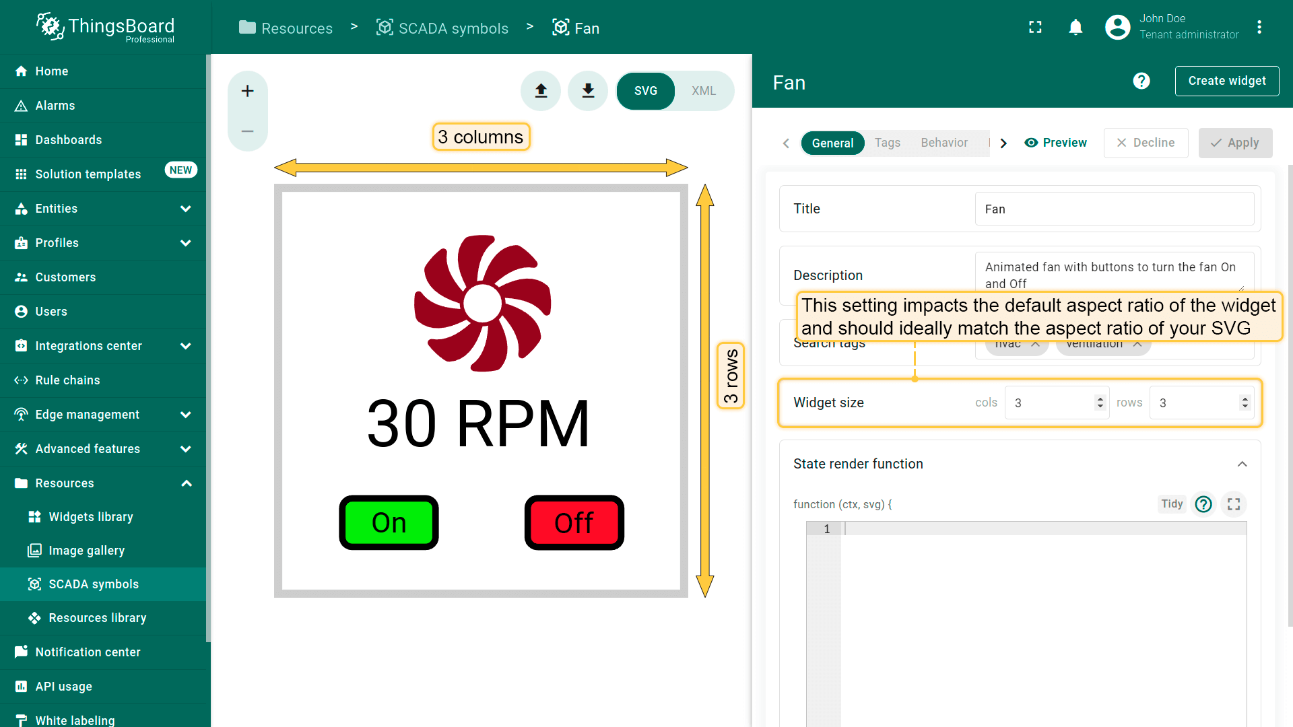Select the SVG view toggle

(645, 91)
